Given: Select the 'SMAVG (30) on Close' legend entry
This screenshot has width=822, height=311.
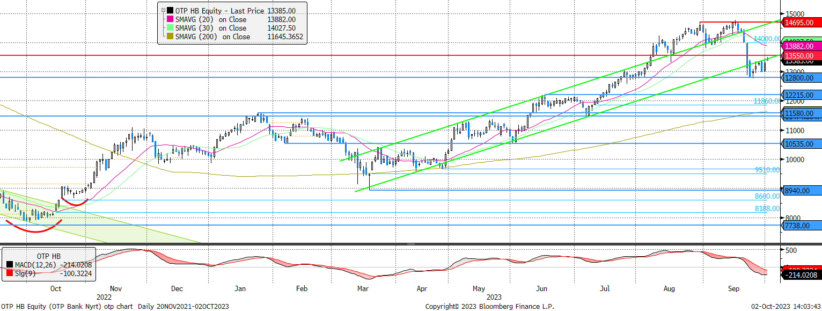Looking at the screenshot, I should [211, 28].
